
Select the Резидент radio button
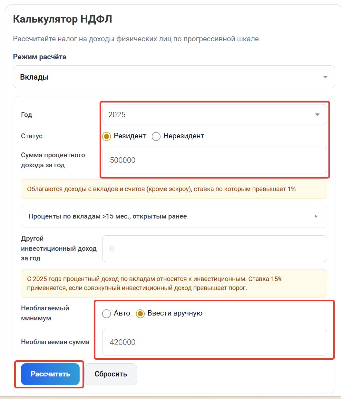(x=107, y=136)
